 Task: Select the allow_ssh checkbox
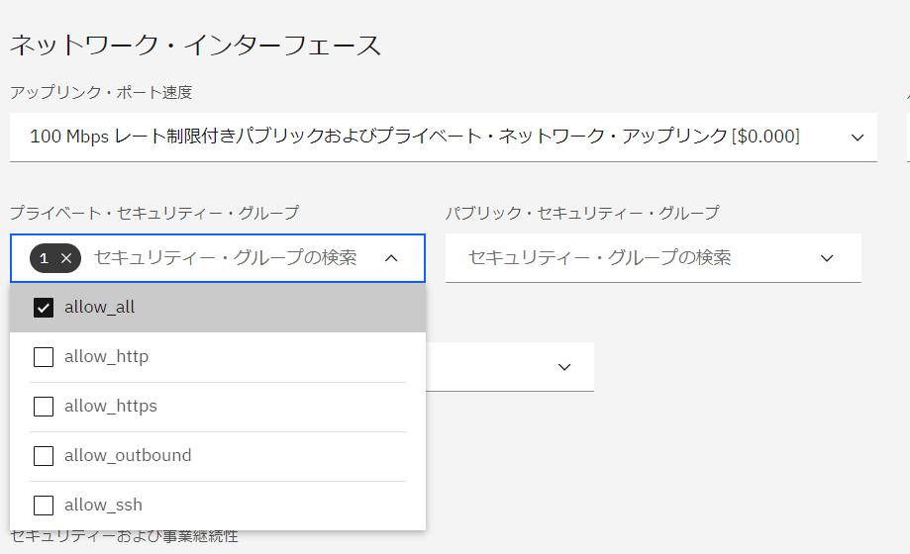44,506
